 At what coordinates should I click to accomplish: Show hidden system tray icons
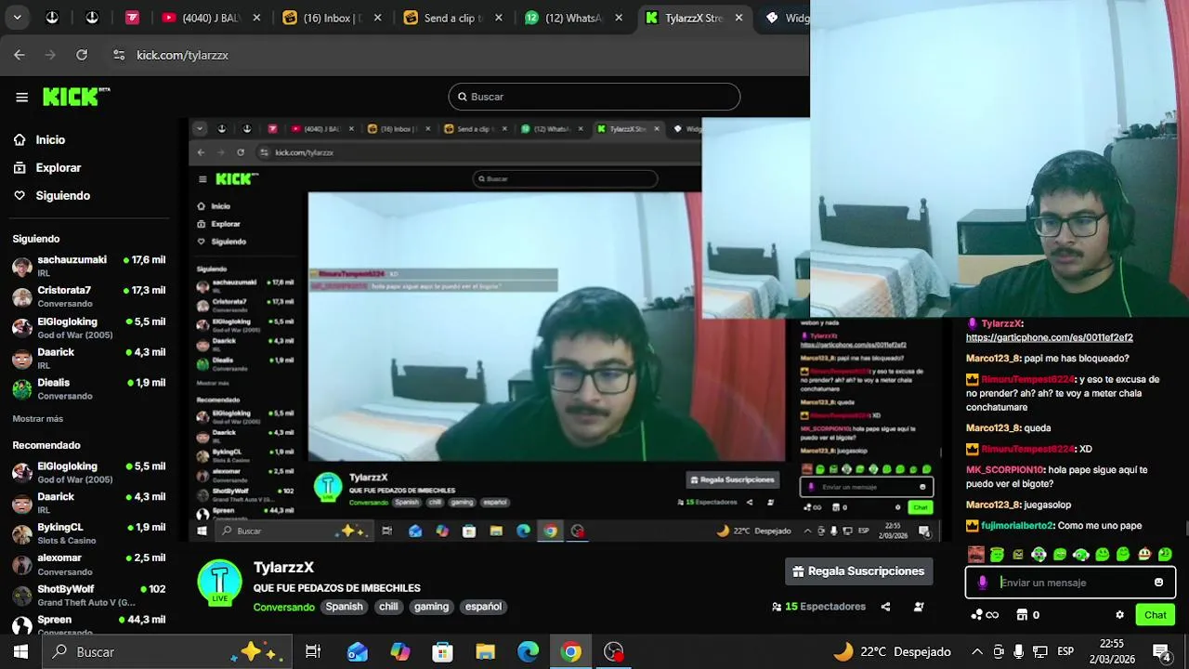point(977,652)
